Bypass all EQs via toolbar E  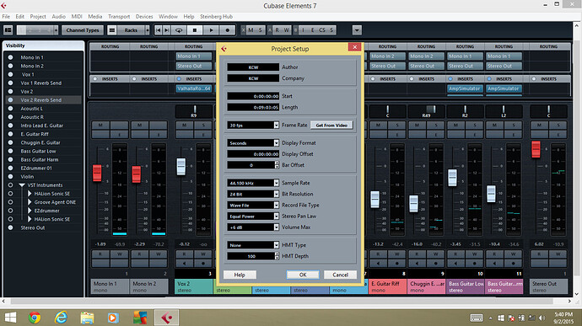click(x=313, y=30)
